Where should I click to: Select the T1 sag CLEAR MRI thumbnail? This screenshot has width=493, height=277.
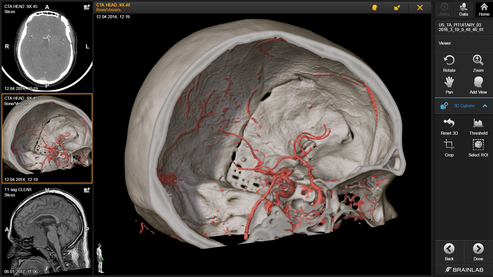(x=47, y=230)
